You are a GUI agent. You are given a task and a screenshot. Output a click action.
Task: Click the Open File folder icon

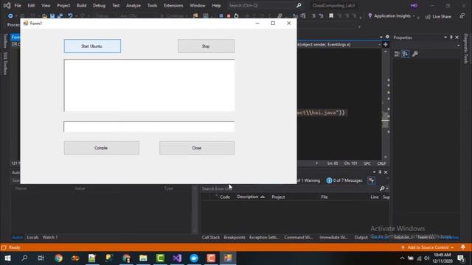pyautogui.click(x=44, y=15)
